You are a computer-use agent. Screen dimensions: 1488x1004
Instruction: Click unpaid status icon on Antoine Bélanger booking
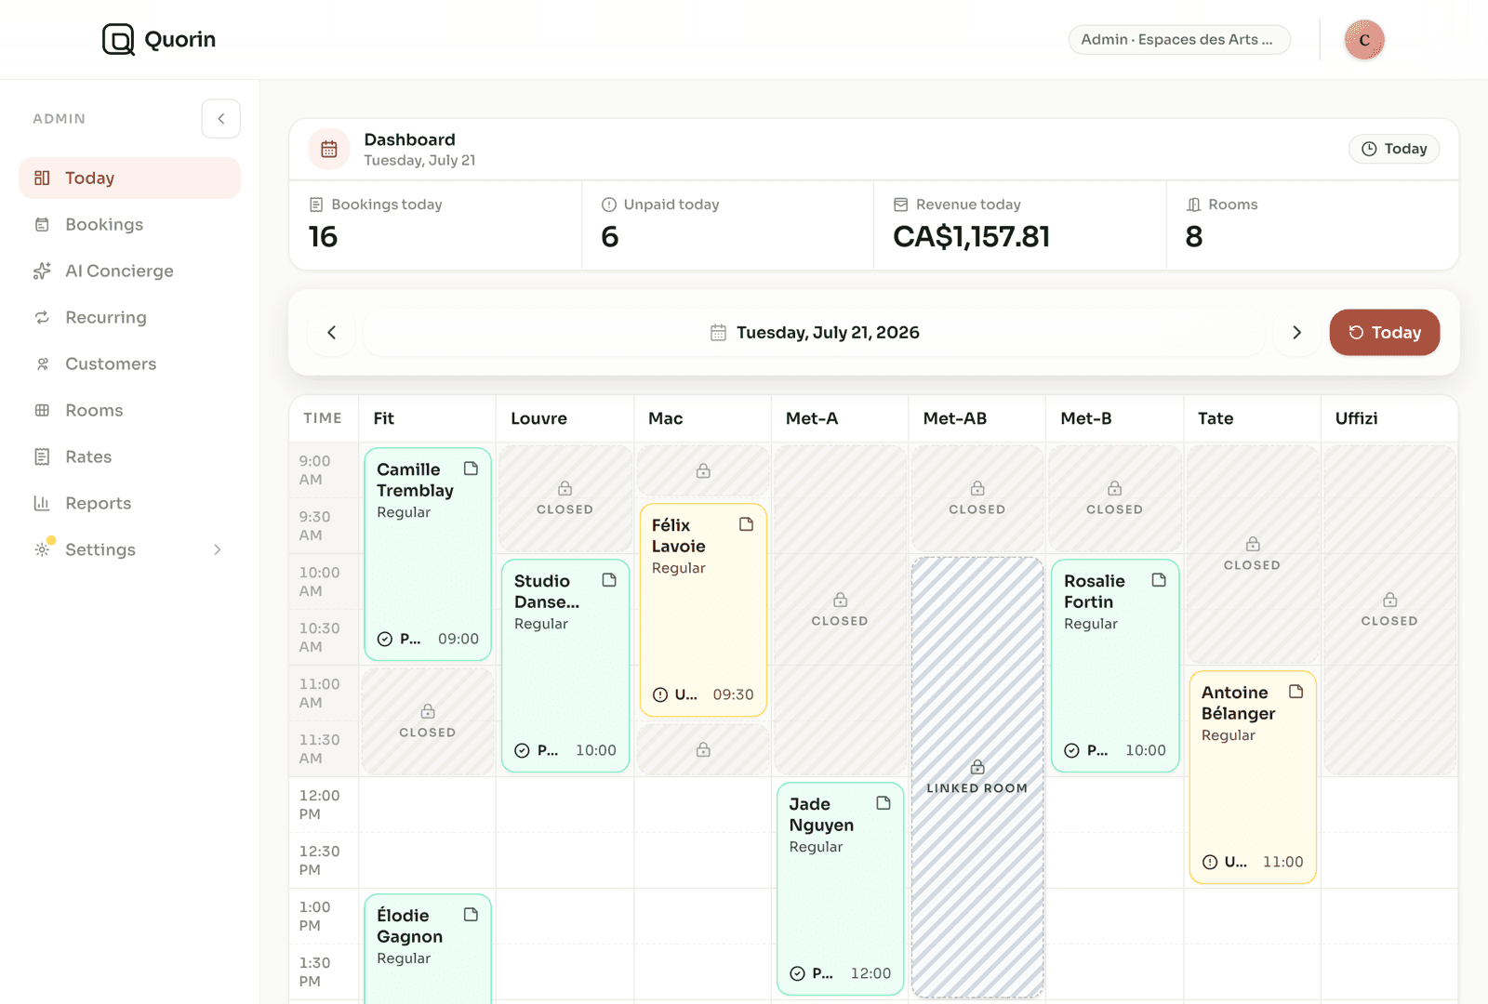pos(1210,862)
